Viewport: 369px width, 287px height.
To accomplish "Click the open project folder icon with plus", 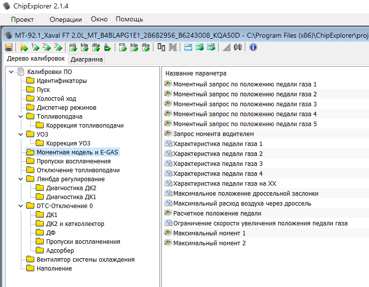I will tap(23, 47).
